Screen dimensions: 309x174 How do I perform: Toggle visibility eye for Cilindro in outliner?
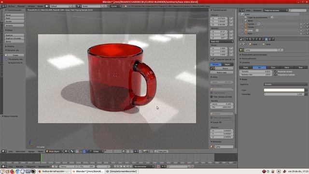pos(301,27)
